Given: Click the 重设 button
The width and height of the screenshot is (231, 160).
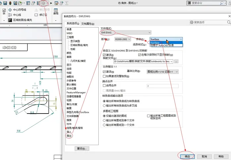Looking at the screenshot, I should click(x=82, y=148).
